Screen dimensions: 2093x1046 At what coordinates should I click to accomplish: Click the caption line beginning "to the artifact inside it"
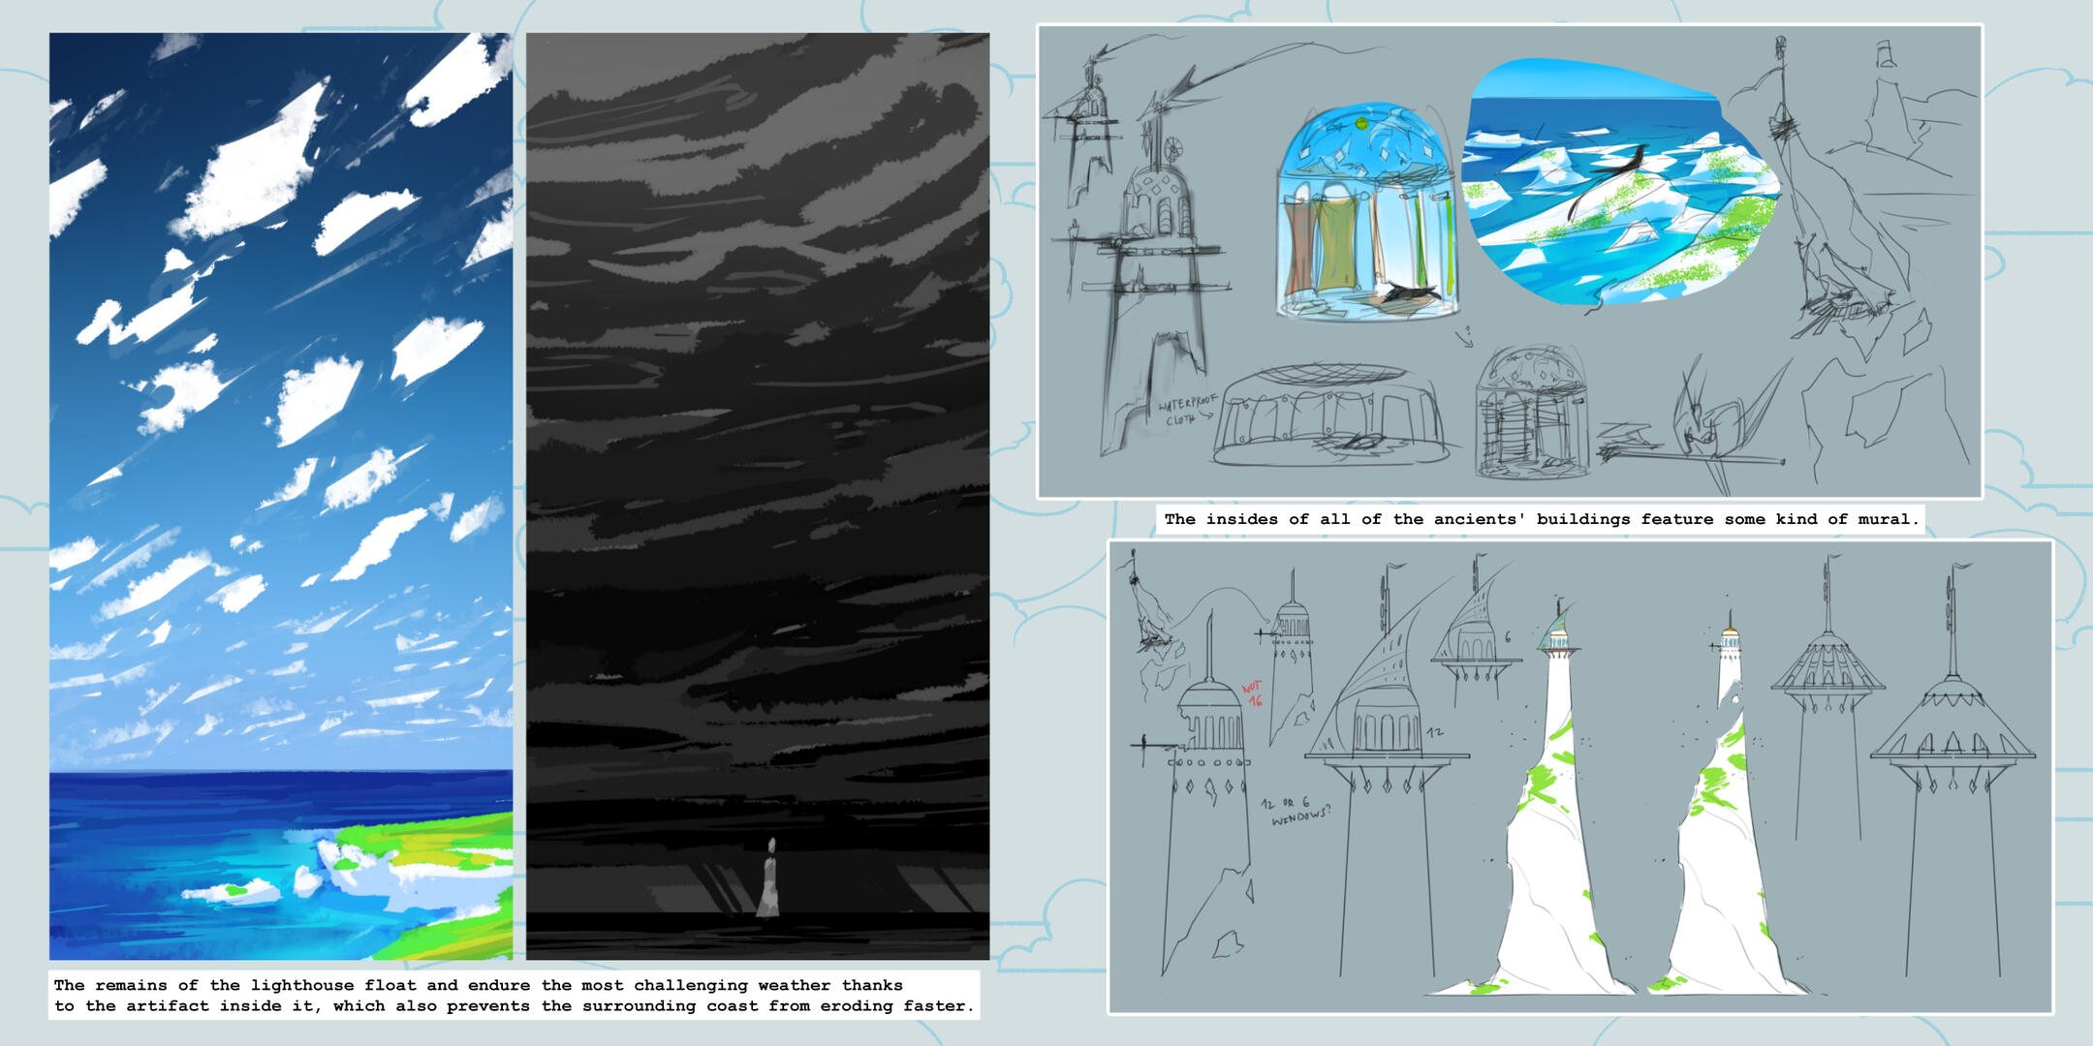coord(515,1006)
